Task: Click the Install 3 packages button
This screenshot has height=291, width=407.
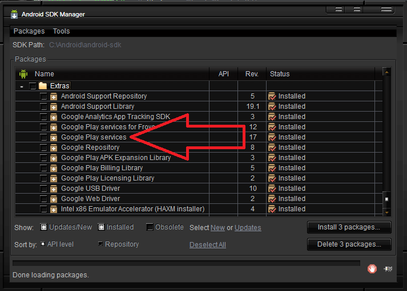Action: coord(349,227)
